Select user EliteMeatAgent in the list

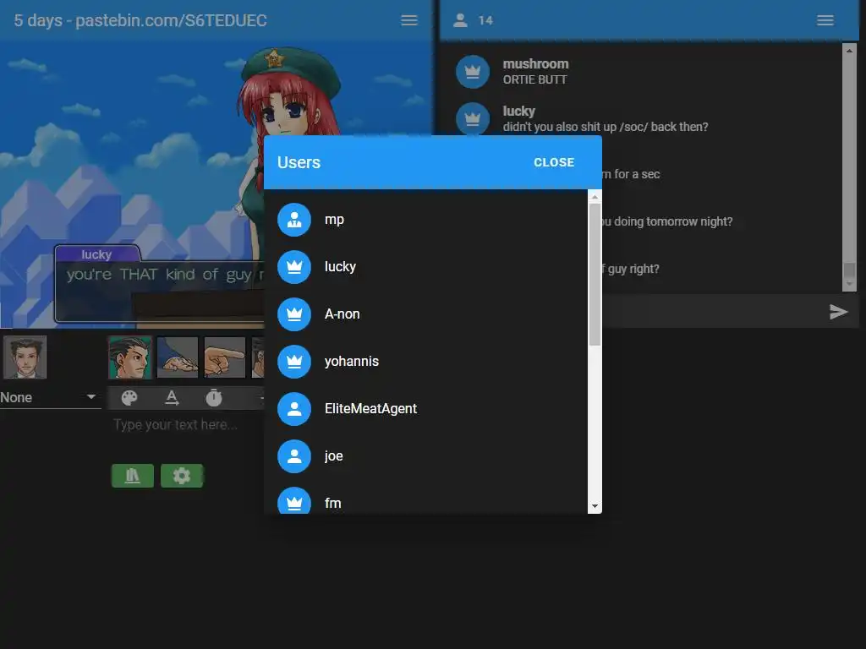point(426,409)
